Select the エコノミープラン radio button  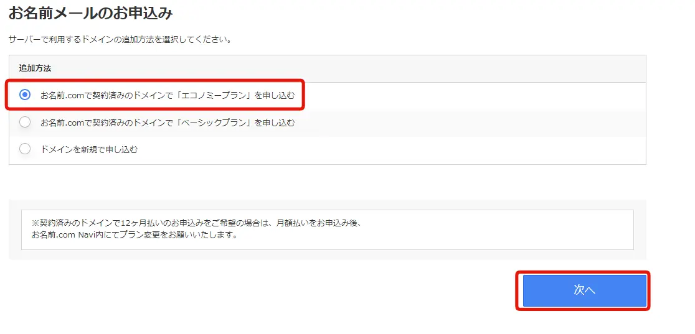25,95
